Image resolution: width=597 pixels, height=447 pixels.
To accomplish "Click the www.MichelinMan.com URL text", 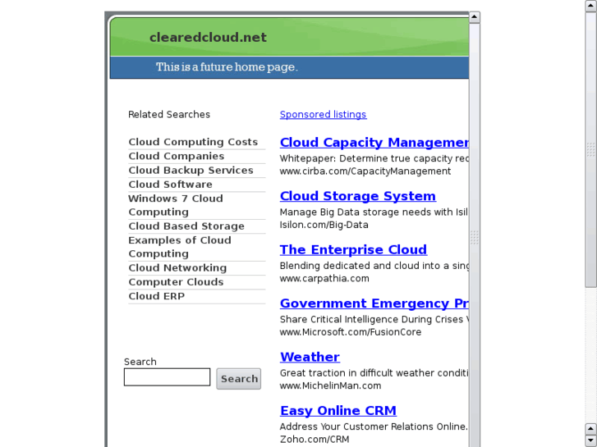I will (330, 385).
